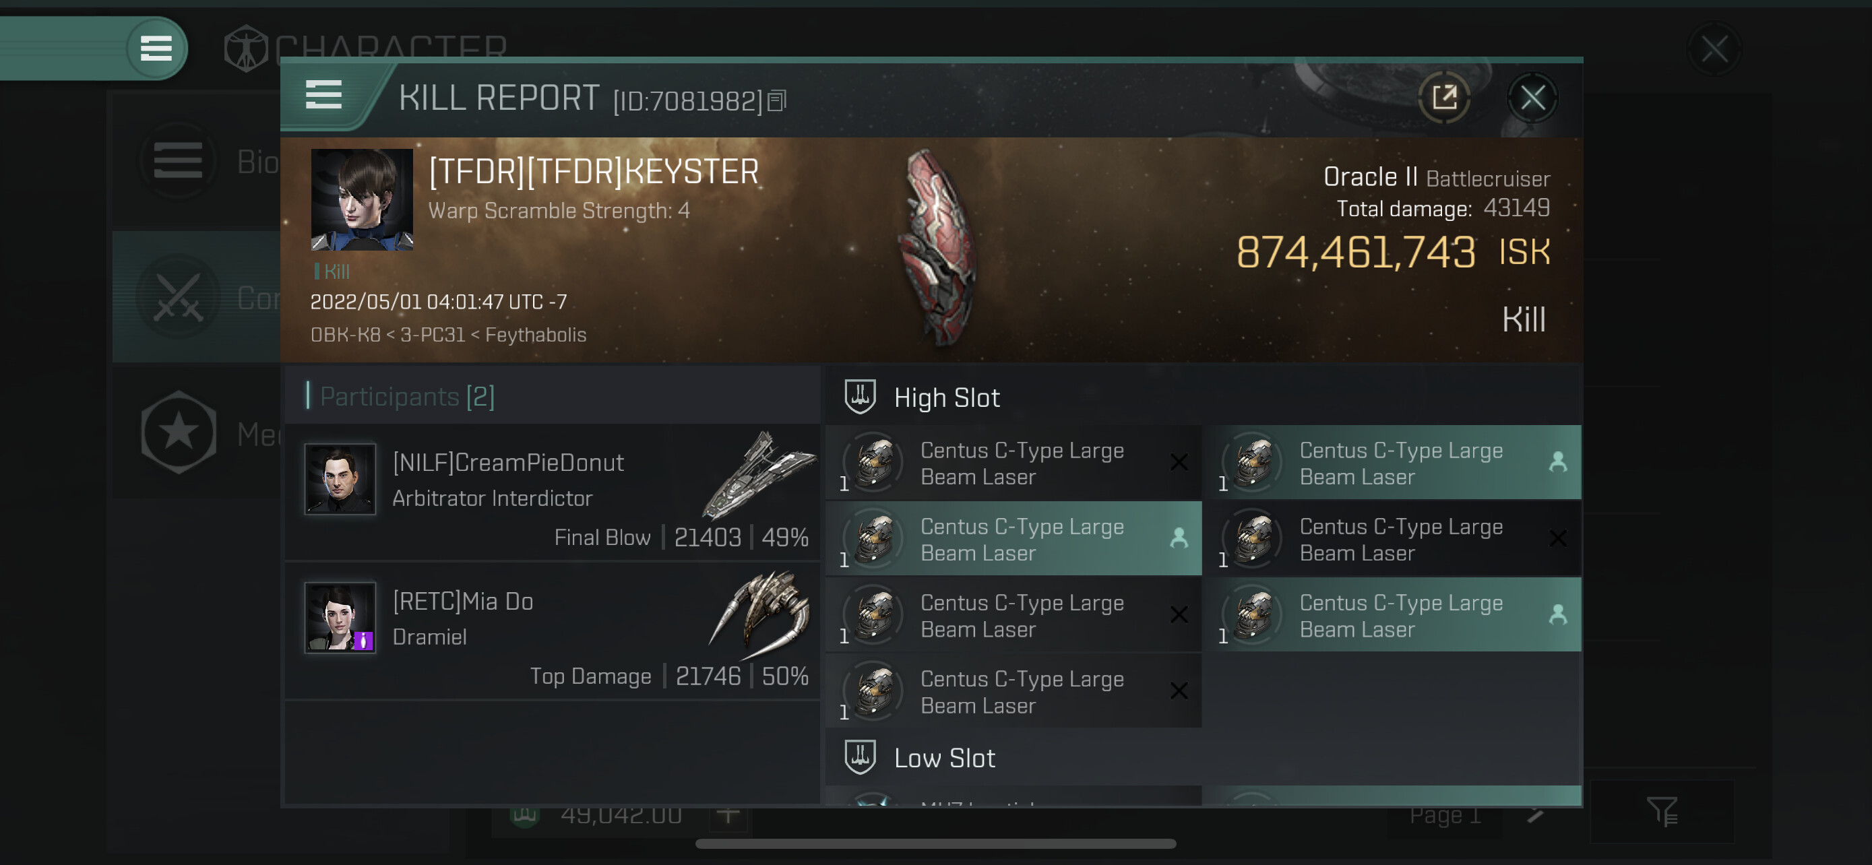Copy the kill report ID icon
This screenshot has height=865, width=1872.
pyautogui.click(x=777, y=101)
